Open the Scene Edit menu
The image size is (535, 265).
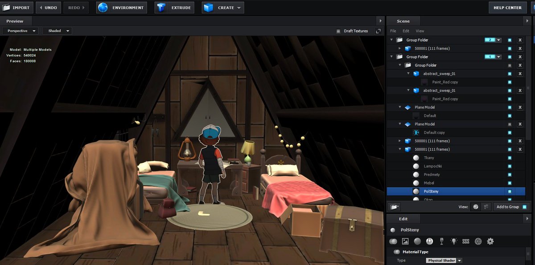click(x=406, y=31)
